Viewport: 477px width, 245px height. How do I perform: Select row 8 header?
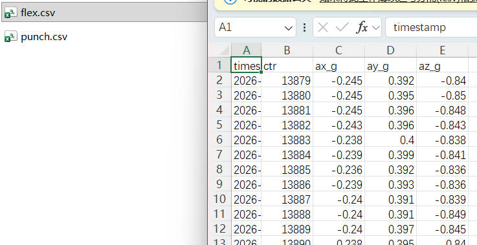219,169
